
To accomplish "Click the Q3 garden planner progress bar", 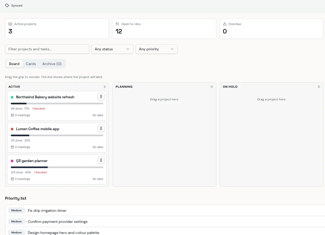I will (57, 167).
